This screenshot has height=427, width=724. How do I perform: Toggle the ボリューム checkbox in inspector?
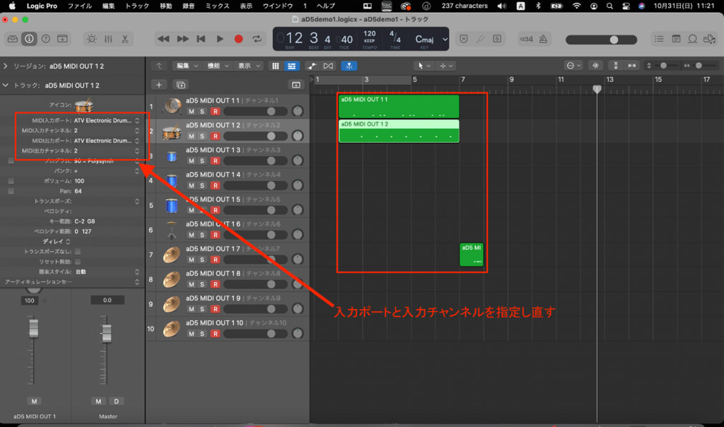click(x=11, y=181)
